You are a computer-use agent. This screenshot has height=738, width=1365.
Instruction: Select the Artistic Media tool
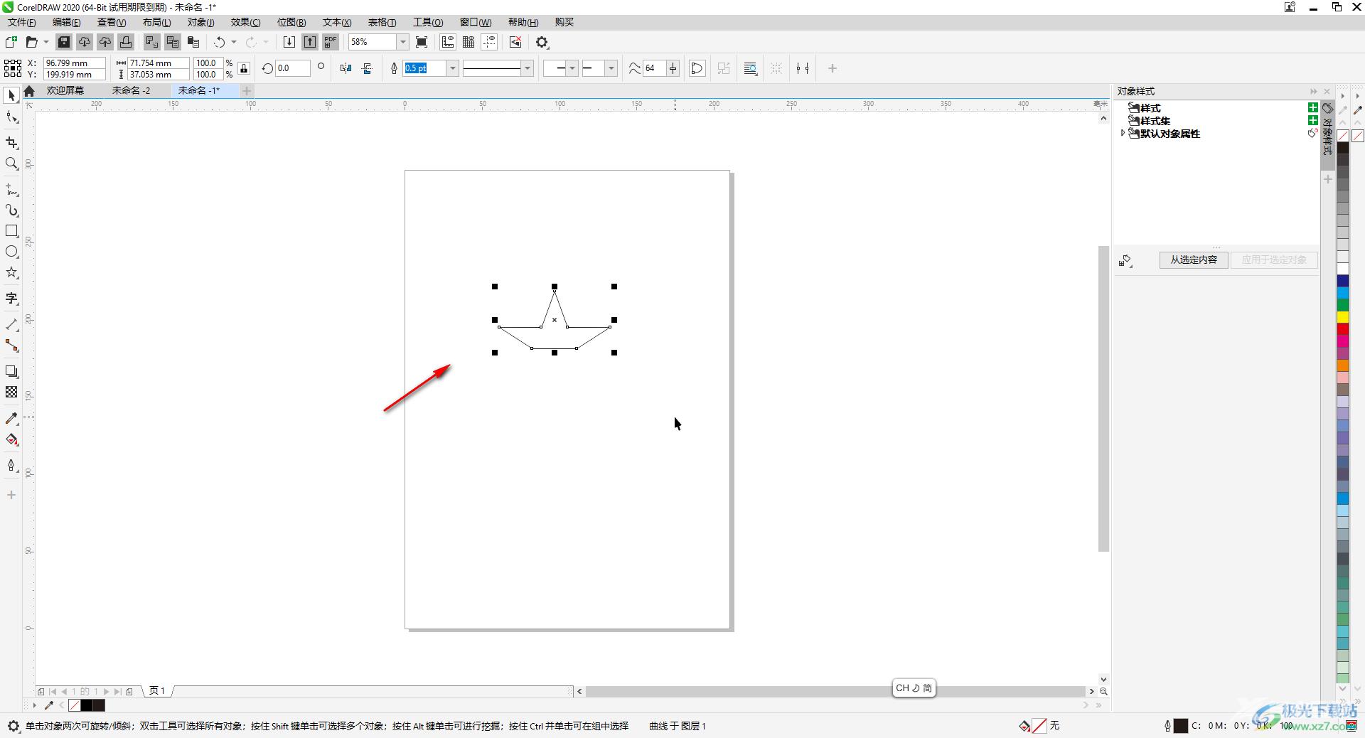11,210
